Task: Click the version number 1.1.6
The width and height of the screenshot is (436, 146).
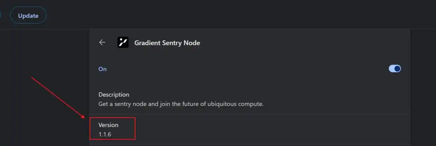Action: 105,134
